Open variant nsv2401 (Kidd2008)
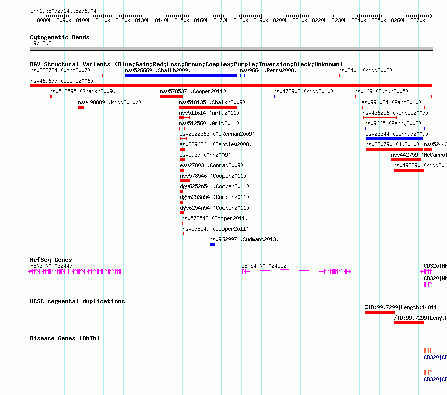 coord(365,70)
